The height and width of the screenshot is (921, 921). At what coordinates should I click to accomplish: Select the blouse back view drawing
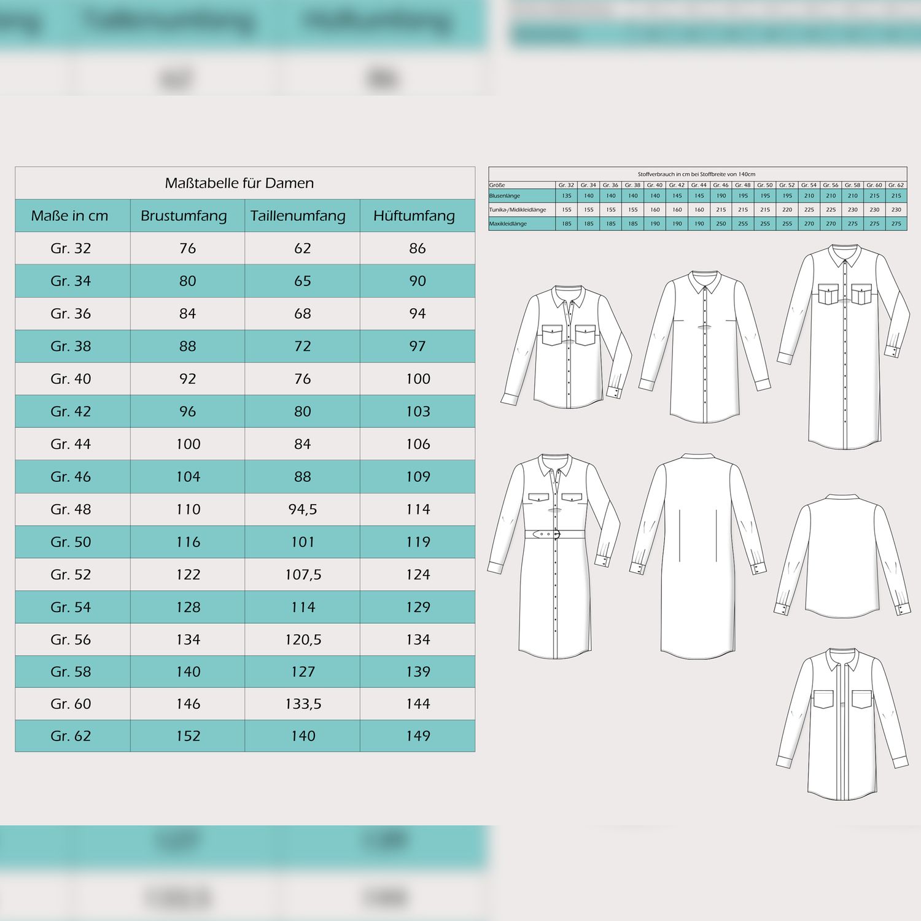point(842,556)
